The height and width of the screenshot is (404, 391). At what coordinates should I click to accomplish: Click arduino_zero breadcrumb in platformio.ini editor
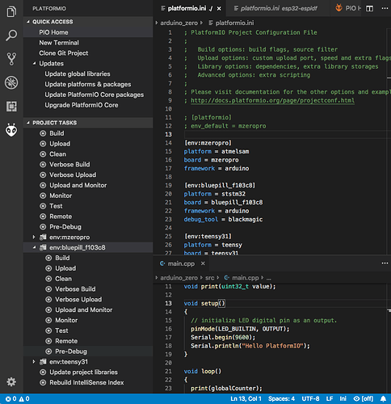coord(179,23)
